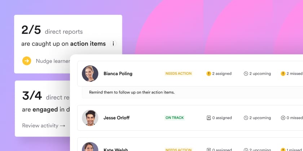Click Bianca Poling's NEEDS ACTION status badge
This screenshot has width=303, height=151.
tap(179, 74)
